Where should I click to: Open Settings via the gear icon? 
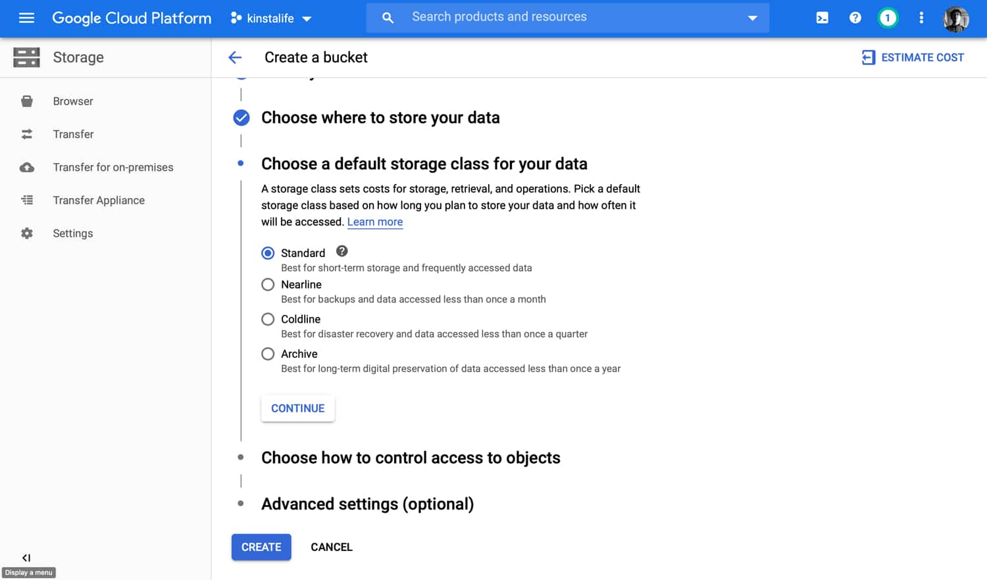click(26, 233)
